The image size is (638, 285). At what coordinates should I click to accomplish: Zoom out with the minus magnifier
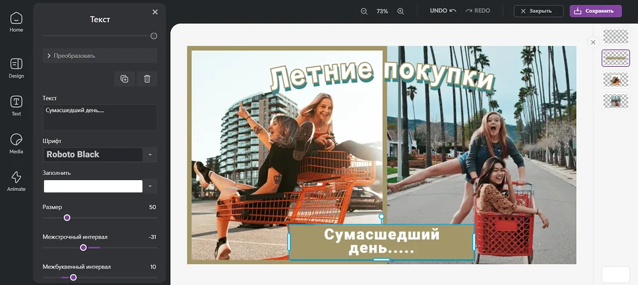coord(364,11)
